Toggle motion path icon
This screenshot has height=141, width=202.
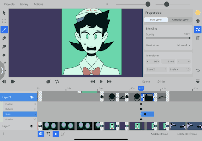(x=48, y=134)
